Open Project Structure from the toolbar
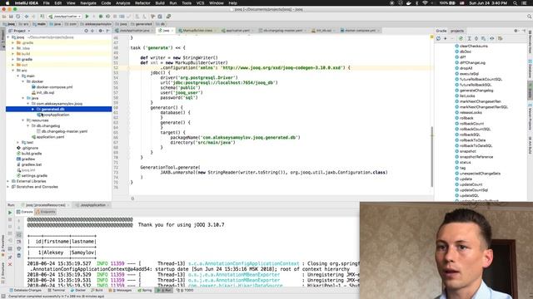 160,17
